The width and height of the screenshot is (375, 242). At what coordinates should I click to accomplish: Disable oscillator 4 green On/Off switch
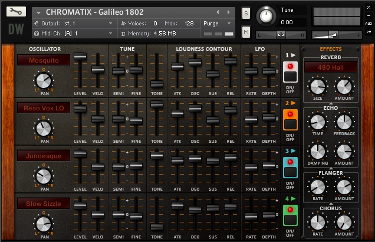290,220
